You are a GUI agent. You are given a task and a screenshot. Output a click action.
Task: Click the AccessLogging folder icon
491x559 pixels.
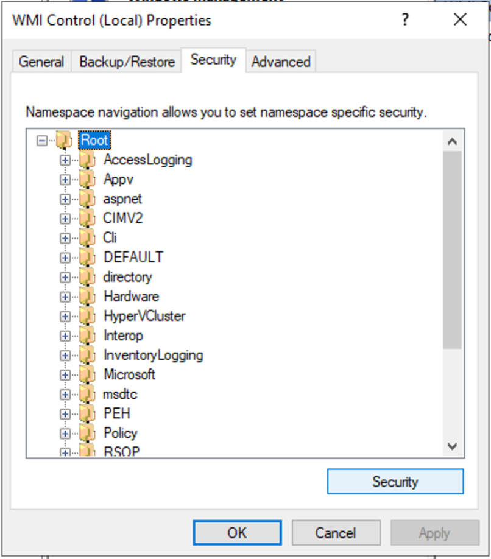point(86,160)
